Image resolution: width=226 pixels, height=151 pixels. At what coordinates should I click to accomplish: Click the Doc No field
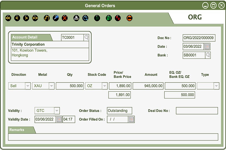point(199,38)
